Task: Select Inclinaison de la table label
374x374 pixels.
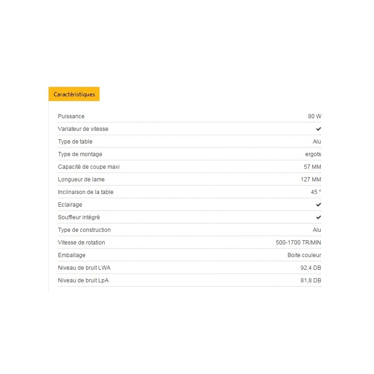Action: point(86,192)
